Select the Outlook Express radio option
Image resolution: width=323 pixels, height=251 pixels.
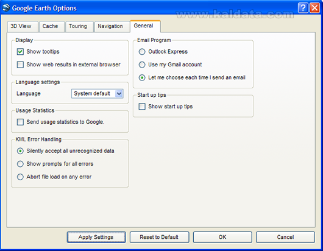(x=142, y=51)
